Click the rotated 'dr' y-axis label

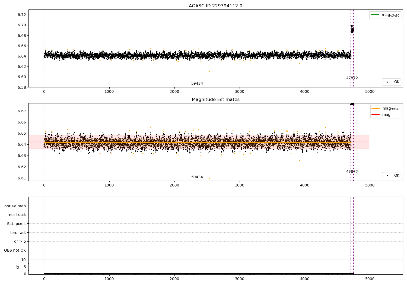(x=18, y=267)
